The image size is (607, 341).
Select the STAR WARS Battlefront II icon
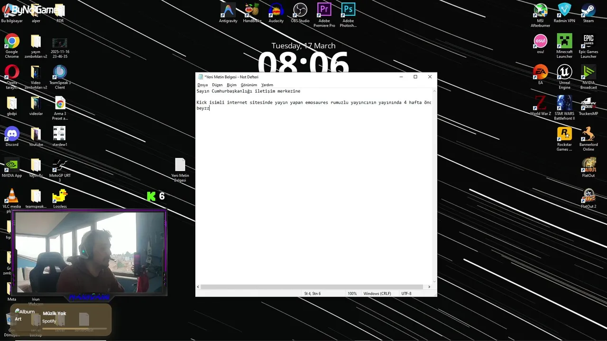tap(564, 108)
